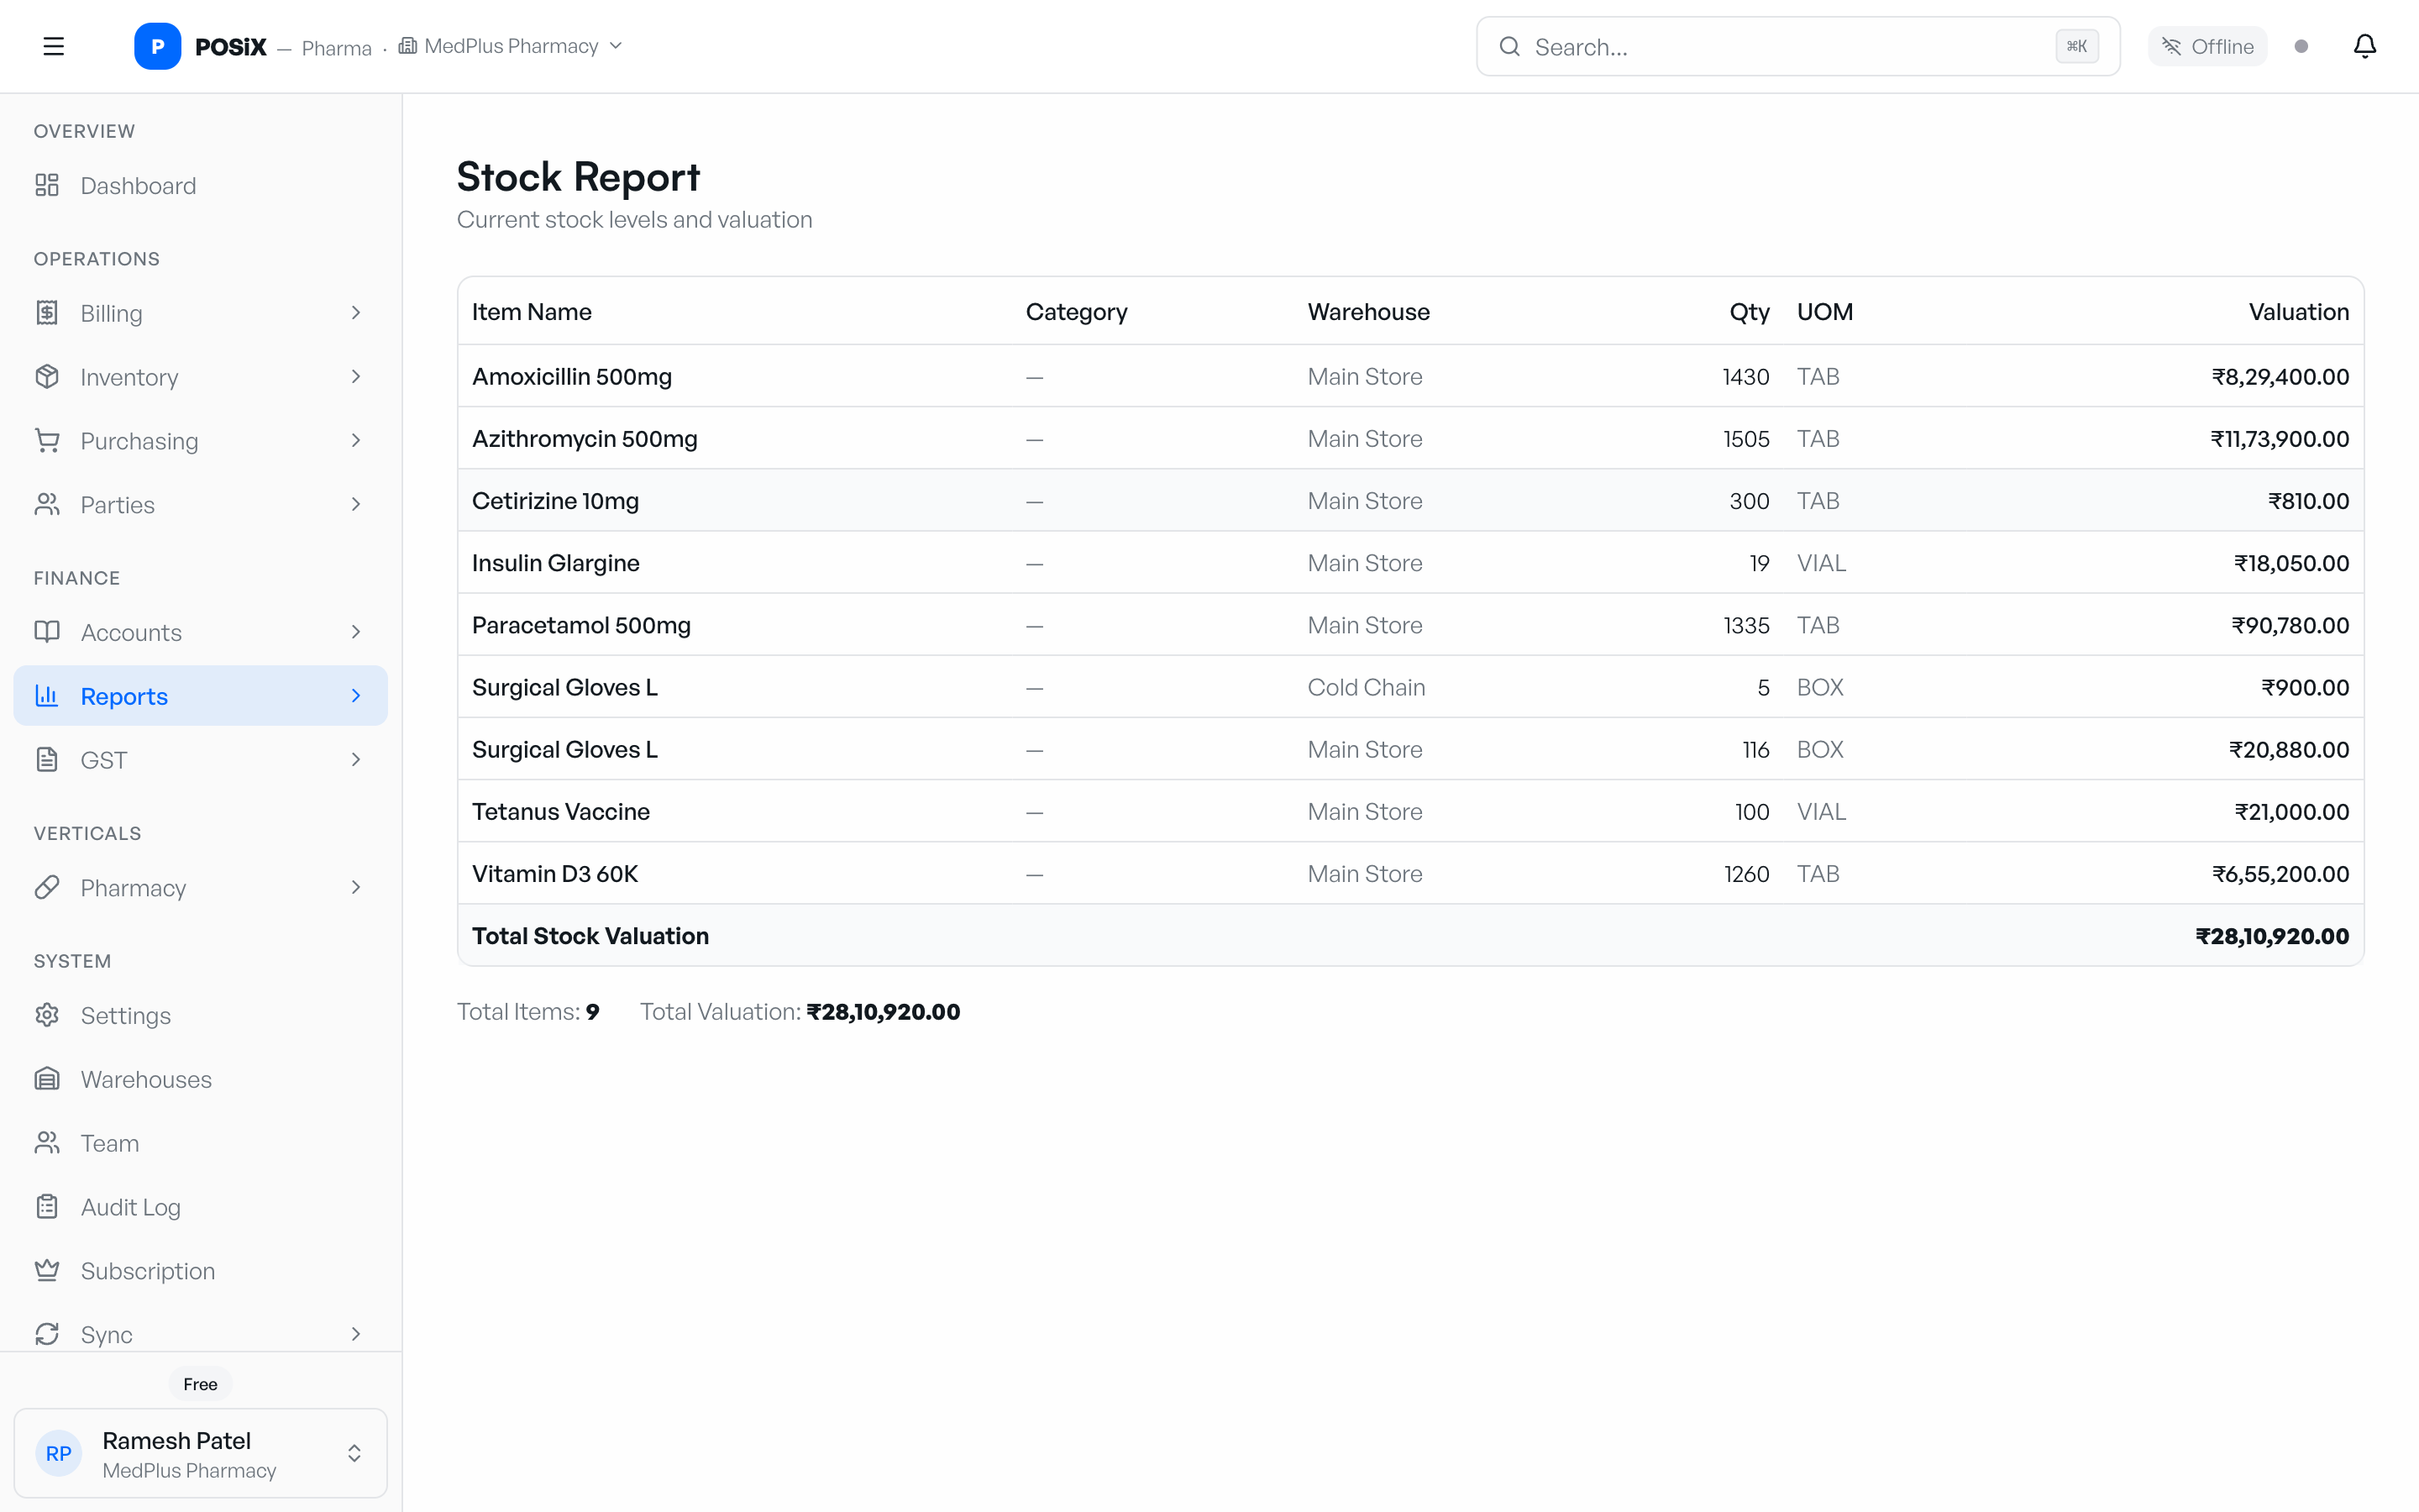Open the notifications bell
Viewport: 2419px width, 1512px height.
[2364, 46]
